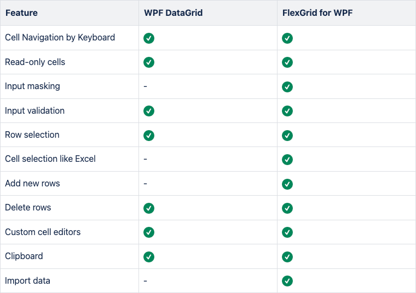This screenshot has width=416, height=293.
Task: Click WPF DataGrid dash in Input masking row
Action: click(x=146, y=86)
